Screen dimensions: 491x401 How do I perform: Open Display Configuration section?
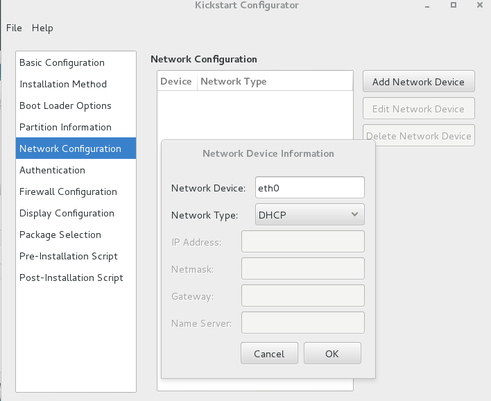coord(76,214)
